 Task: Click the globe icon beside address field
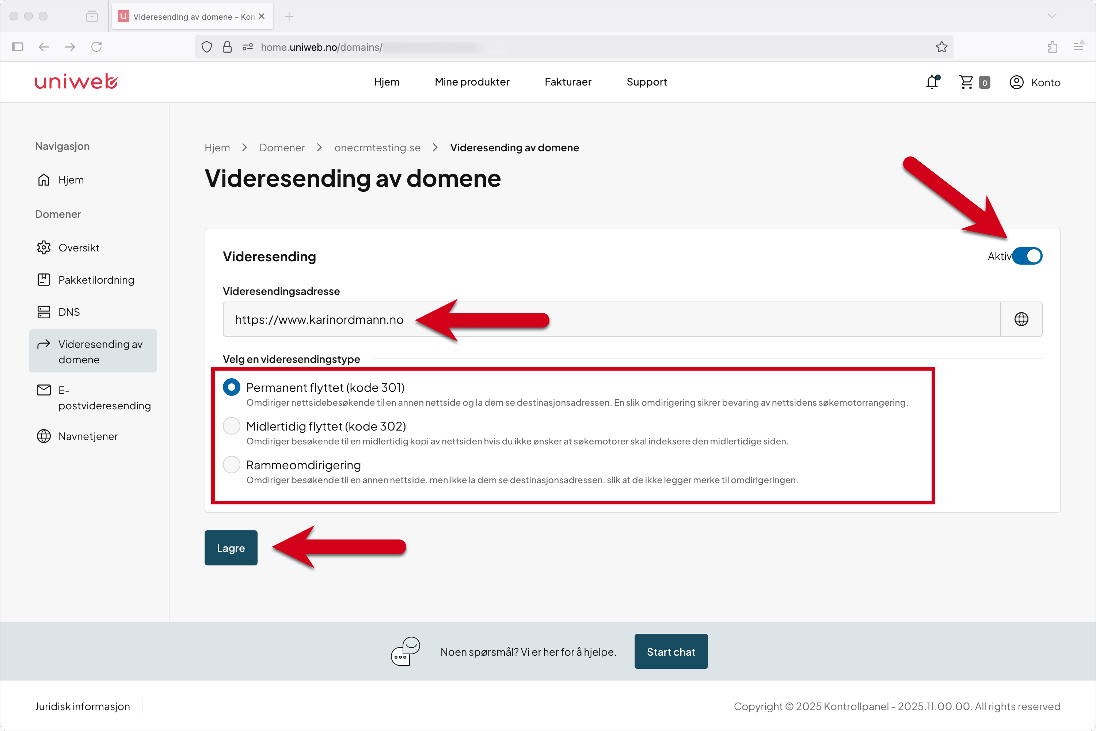click(1021, 319)
